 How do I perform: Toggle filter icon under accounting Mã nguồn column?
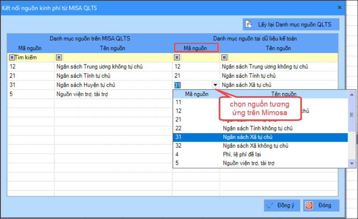point(177,58)
